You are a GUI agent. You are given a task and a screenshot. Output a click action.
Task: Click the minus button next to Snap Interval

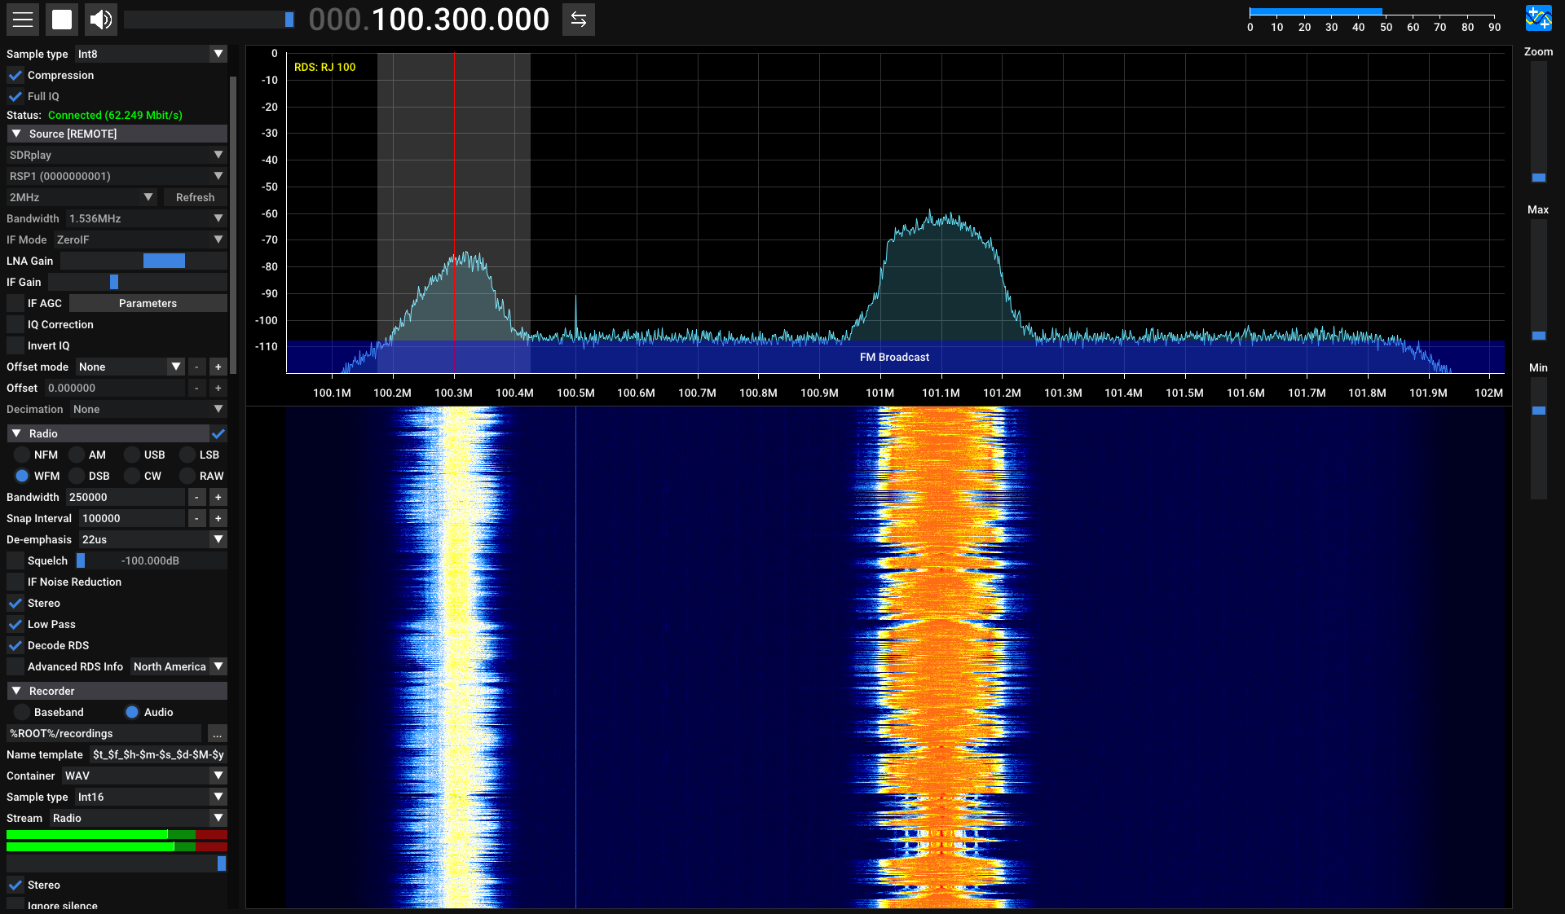[196, 518]
